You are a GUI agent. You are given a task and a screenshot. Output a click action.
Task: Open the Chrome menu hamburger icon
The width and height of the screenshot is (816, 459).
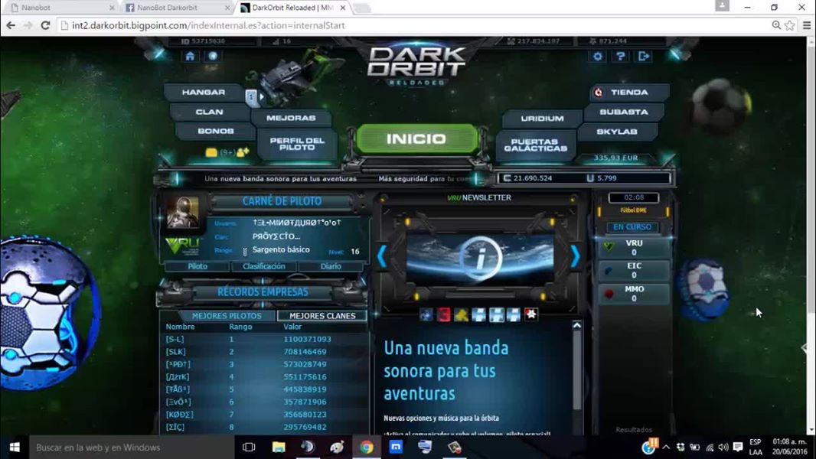click(x=807, y=25)
